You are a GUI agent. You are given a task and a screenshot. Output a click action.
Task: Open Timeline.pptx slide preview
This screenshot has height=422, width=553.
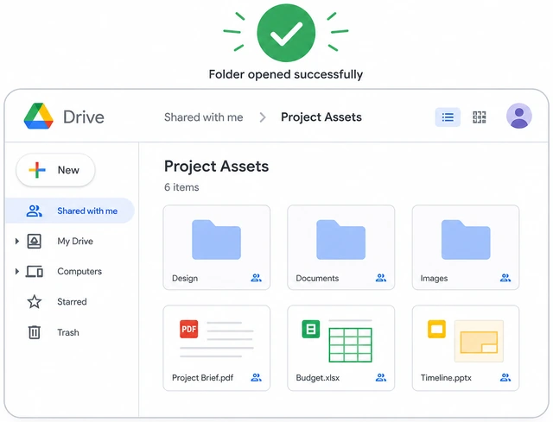coord(479,341)
